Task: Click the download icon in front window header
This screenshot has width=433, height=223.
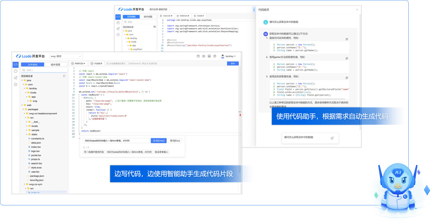Action: 204,56
